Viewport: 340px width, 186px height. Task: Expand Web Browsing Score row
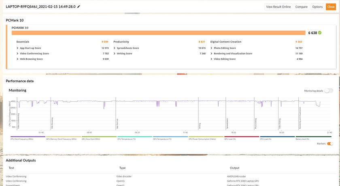pyautogui.click(x=17, y=59)
